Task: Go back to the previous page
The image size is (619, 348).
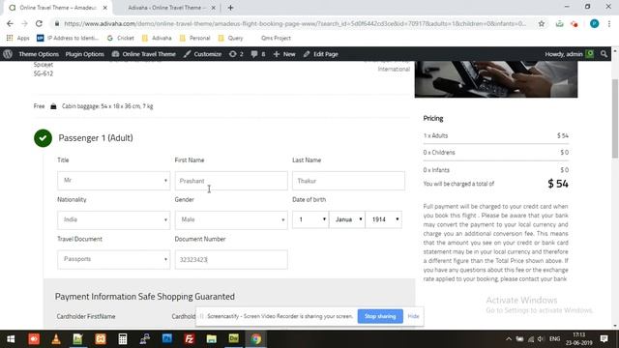Action: coord(10,23)
